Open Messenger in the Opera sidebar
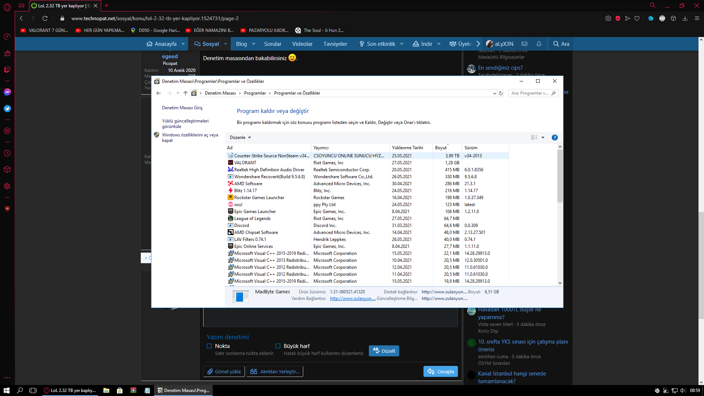Screen dimensions: 704x396 click(x=7, y=92)
